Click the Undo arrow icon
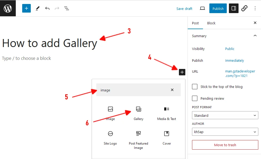 [47, 8]
